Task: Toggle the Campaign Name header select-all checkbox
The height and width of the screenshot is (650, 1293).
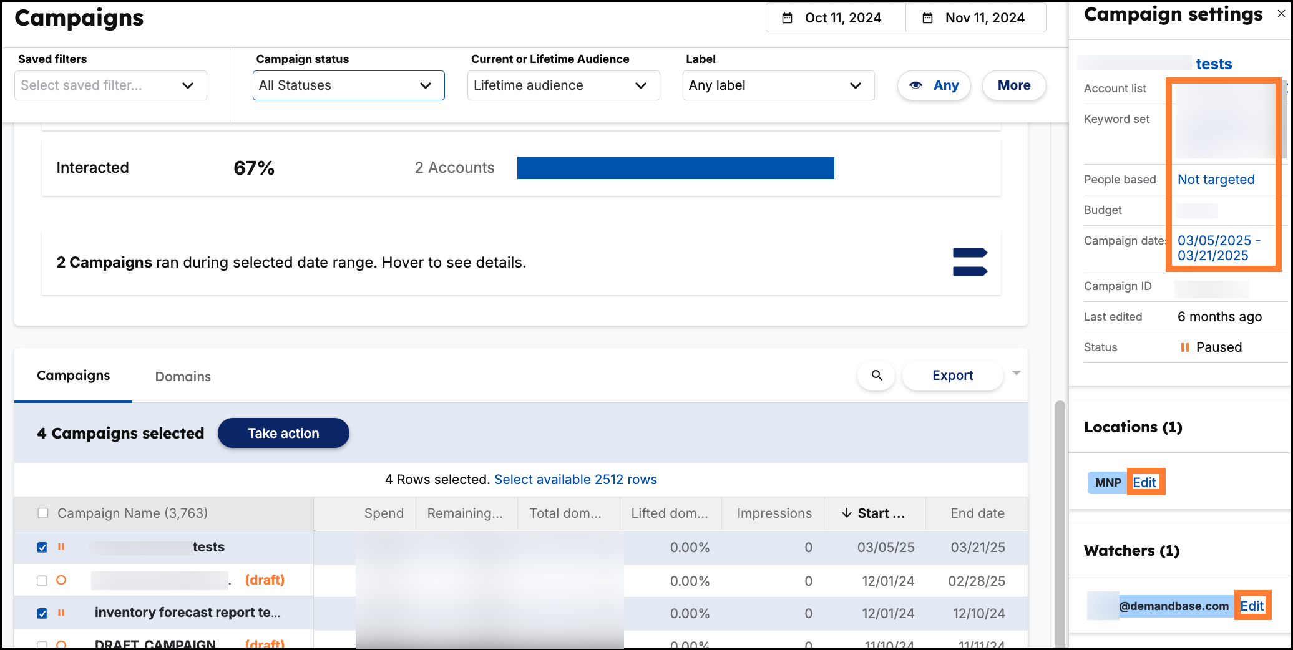Action: (x=42, y=513)
